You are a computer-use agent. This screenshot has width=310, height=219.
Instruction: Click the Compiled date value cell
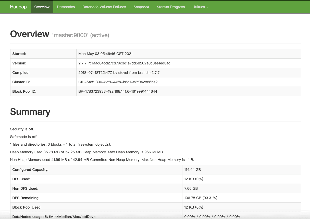pos(119,73)
